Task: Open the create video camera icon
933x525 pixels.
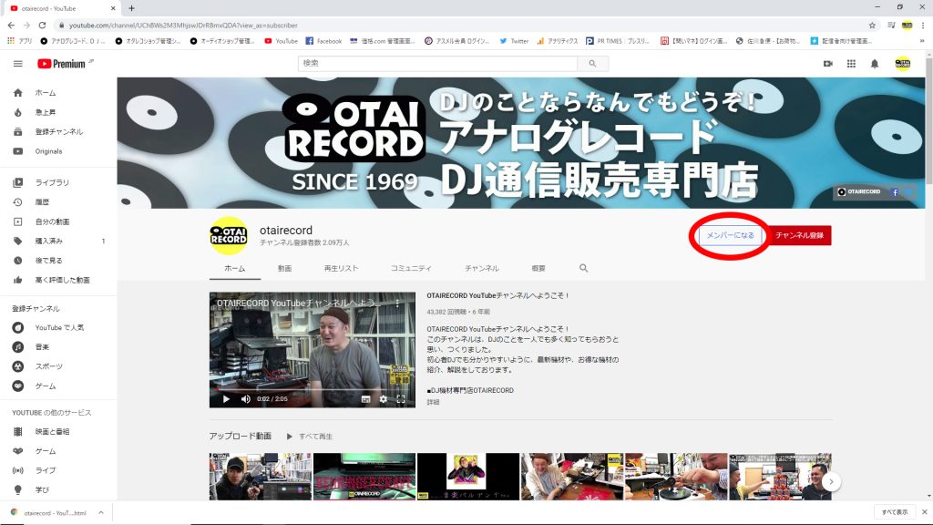Action: [x=827, y=64]
